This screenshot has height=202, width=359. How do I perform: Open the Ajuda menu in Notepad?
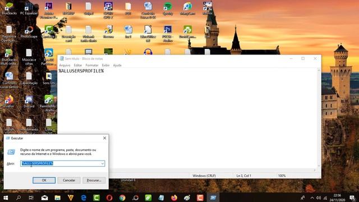point(117,65)
